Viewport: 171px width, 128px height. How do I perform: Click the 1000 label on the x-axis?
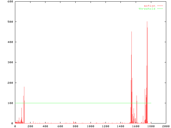click(91, 126)
